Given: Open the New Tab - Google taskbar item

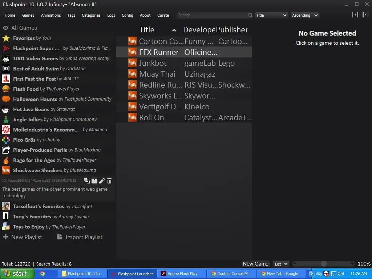Looking at the screenshot, I should 281,274.
